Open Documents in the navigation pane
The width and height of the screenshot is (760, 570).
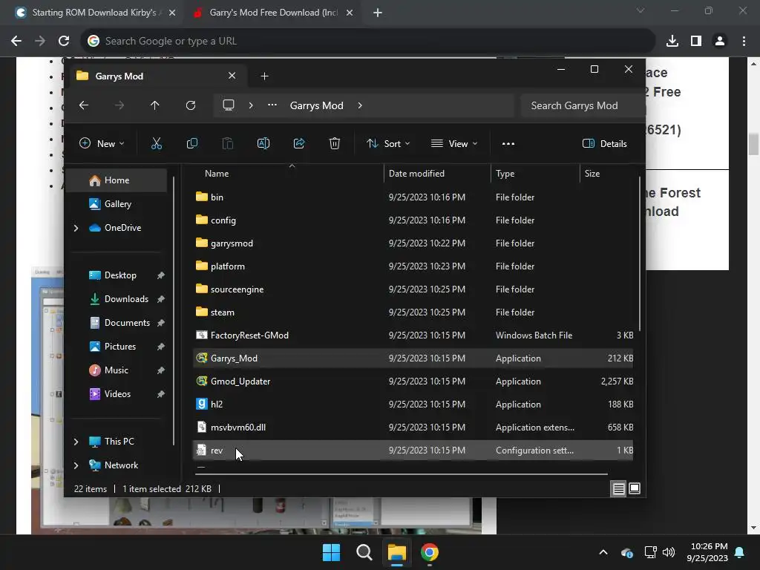127,323
